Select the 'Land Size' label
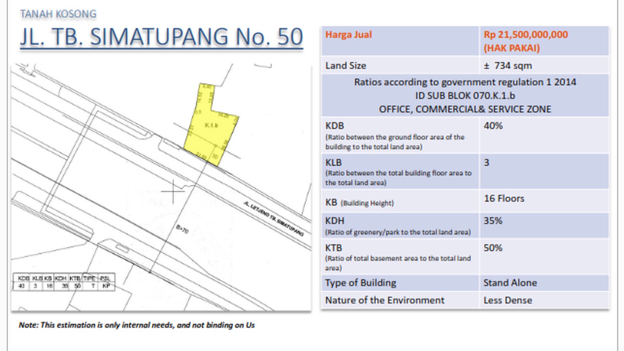The width and height of the screenshot is (624, 351). pyautogui.click(x=346, y=66)
